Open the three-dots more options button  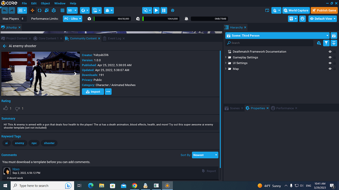click(x=108, y=92)
